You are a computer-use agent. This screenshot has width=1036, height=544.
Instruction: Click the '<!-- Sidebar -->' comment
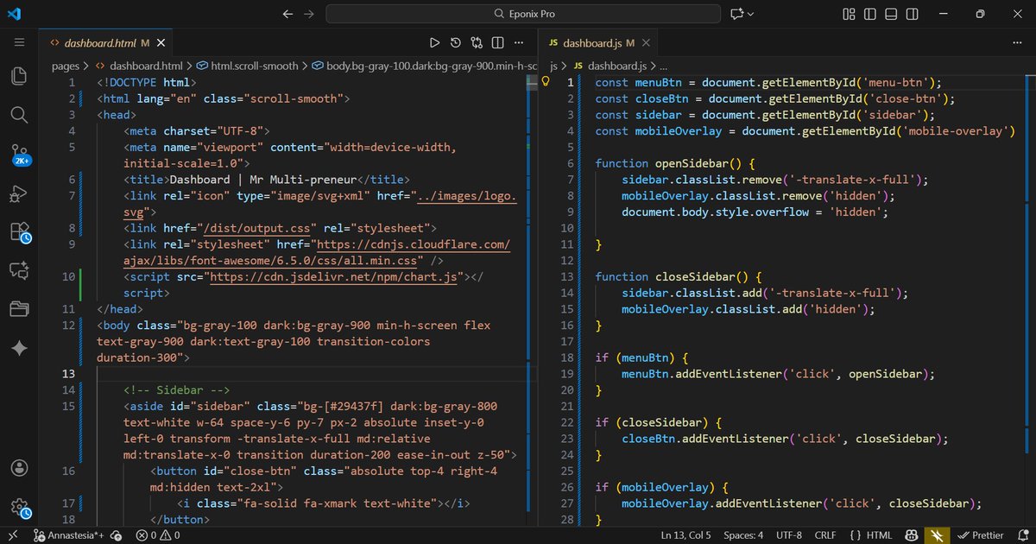click(x=177, y=389)
